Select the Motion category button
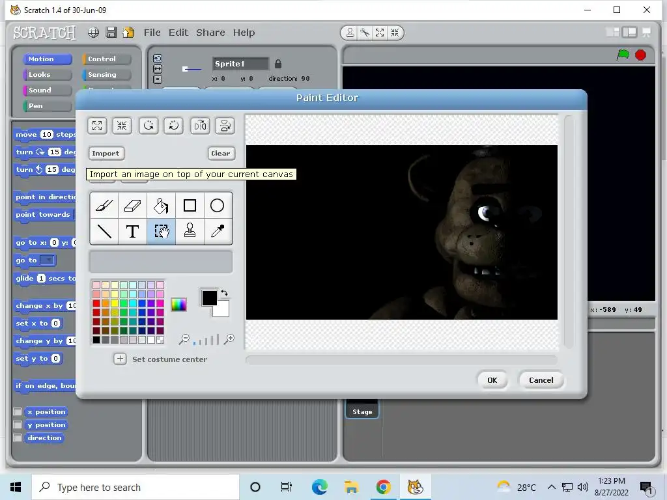This screenshot has width=667, height=500. [47, 59]
